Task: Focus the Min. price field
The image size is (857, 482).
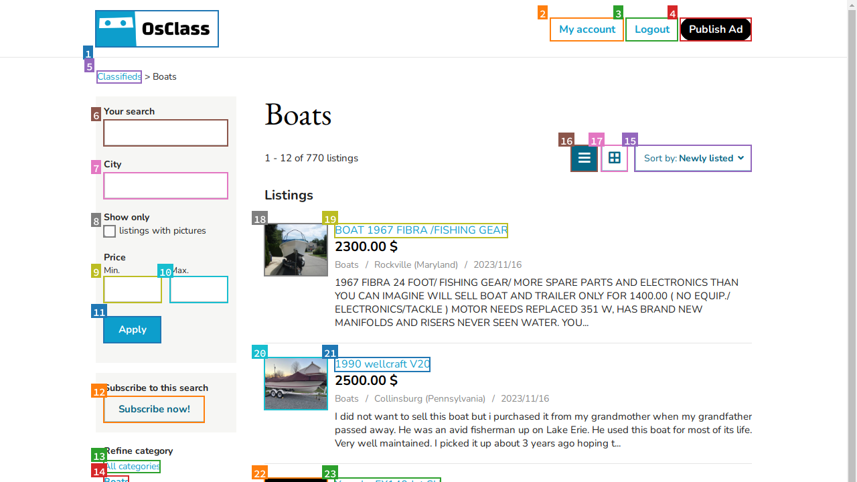Action: click(x=133, y=289)
